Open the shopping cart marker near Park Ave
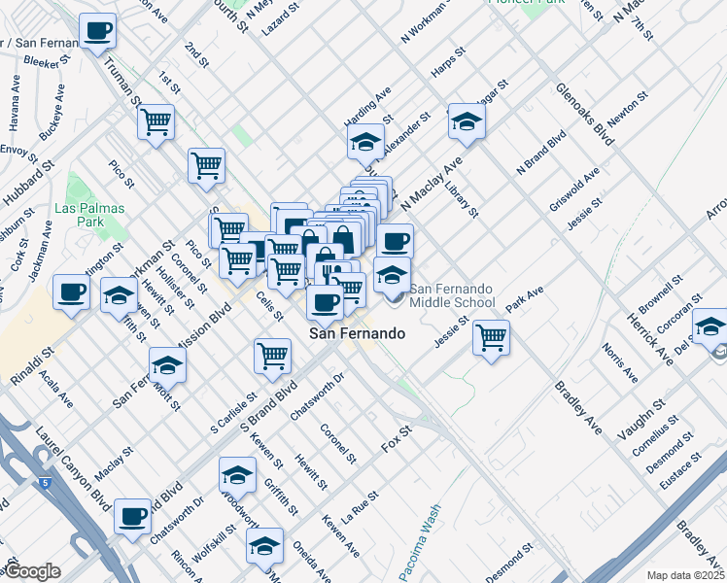Image resolution: width=727 pixels, height=583 pixels. (x=492, y=339)
